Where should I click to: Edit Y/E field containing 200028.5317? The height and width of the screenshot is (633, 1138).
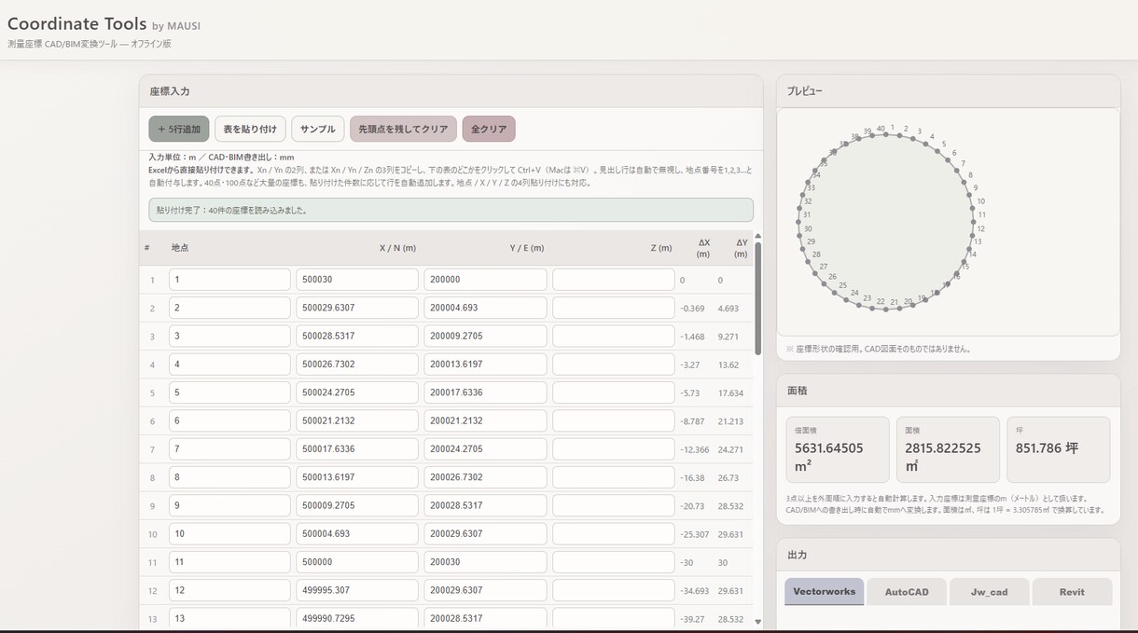click(485, 505)
